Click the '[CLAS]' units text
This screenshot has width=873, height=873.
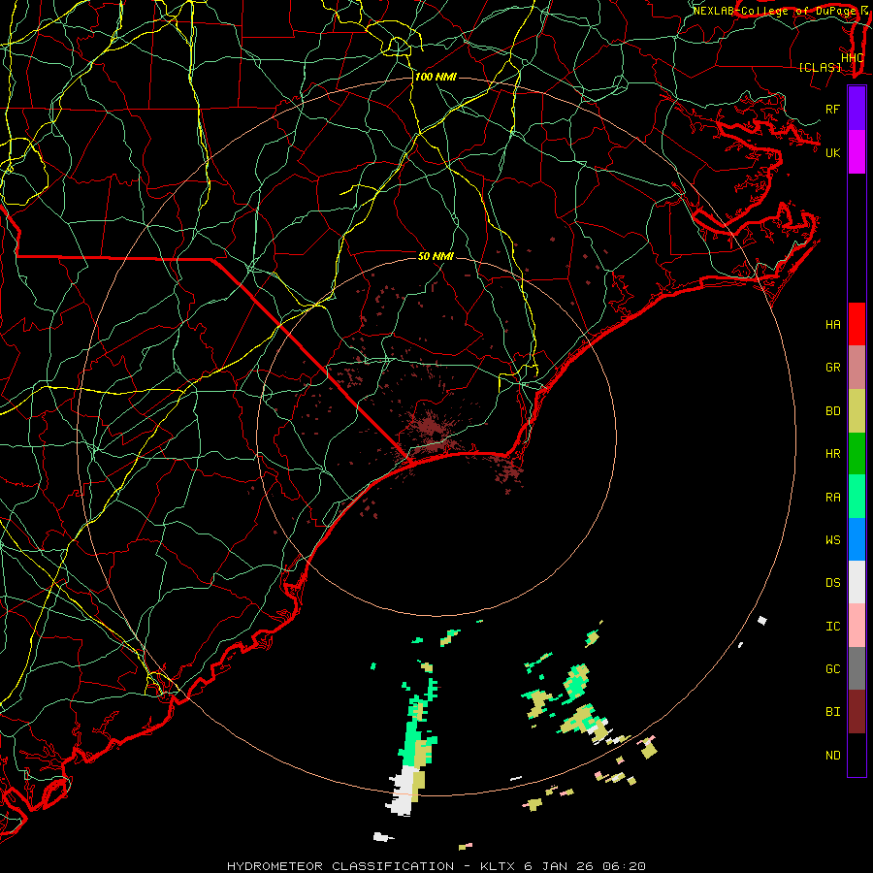pos(820,67)
